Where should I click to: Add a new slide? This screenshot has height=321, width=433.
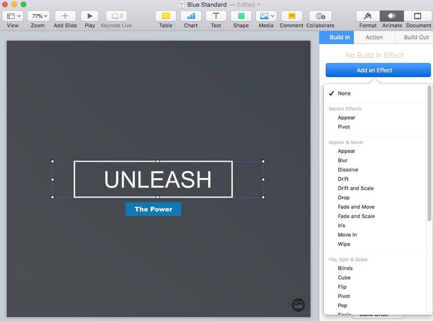[x=65, y=16]
